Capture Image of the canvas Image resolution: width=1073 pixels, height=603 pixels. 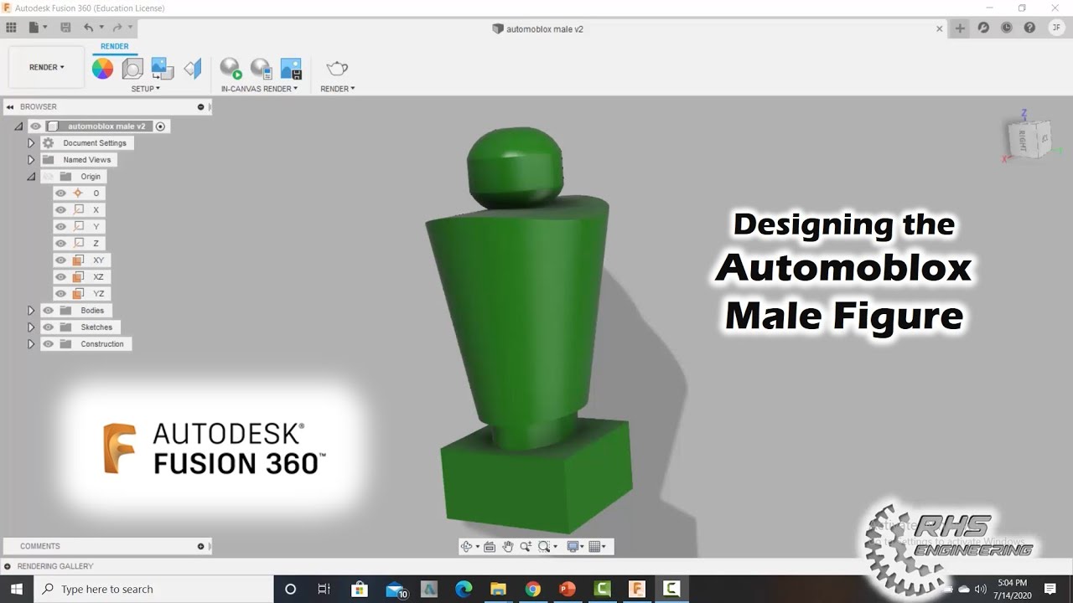click(291, 69)
